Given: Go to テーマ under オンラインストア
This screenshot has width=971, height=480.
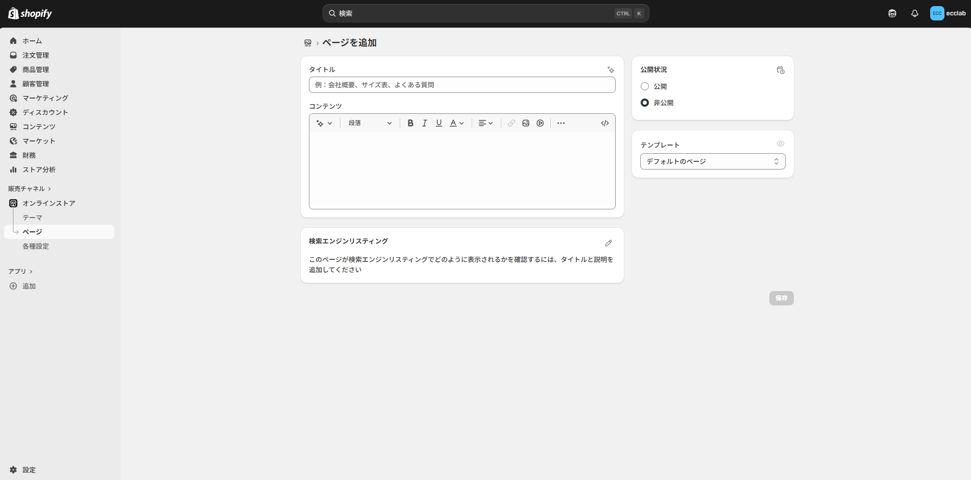Looking at the screenshot, I should click(x=32, y=218).
